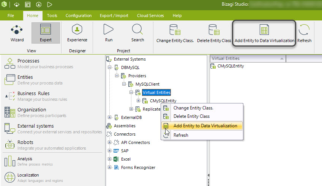
Task: Select the MySQLClient tree item
Action: pyautogui.click(x=147, y=84)
